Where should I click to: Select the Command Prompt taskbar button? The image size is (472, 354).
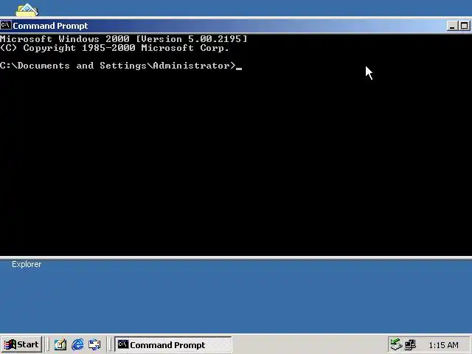coord(173,344)
